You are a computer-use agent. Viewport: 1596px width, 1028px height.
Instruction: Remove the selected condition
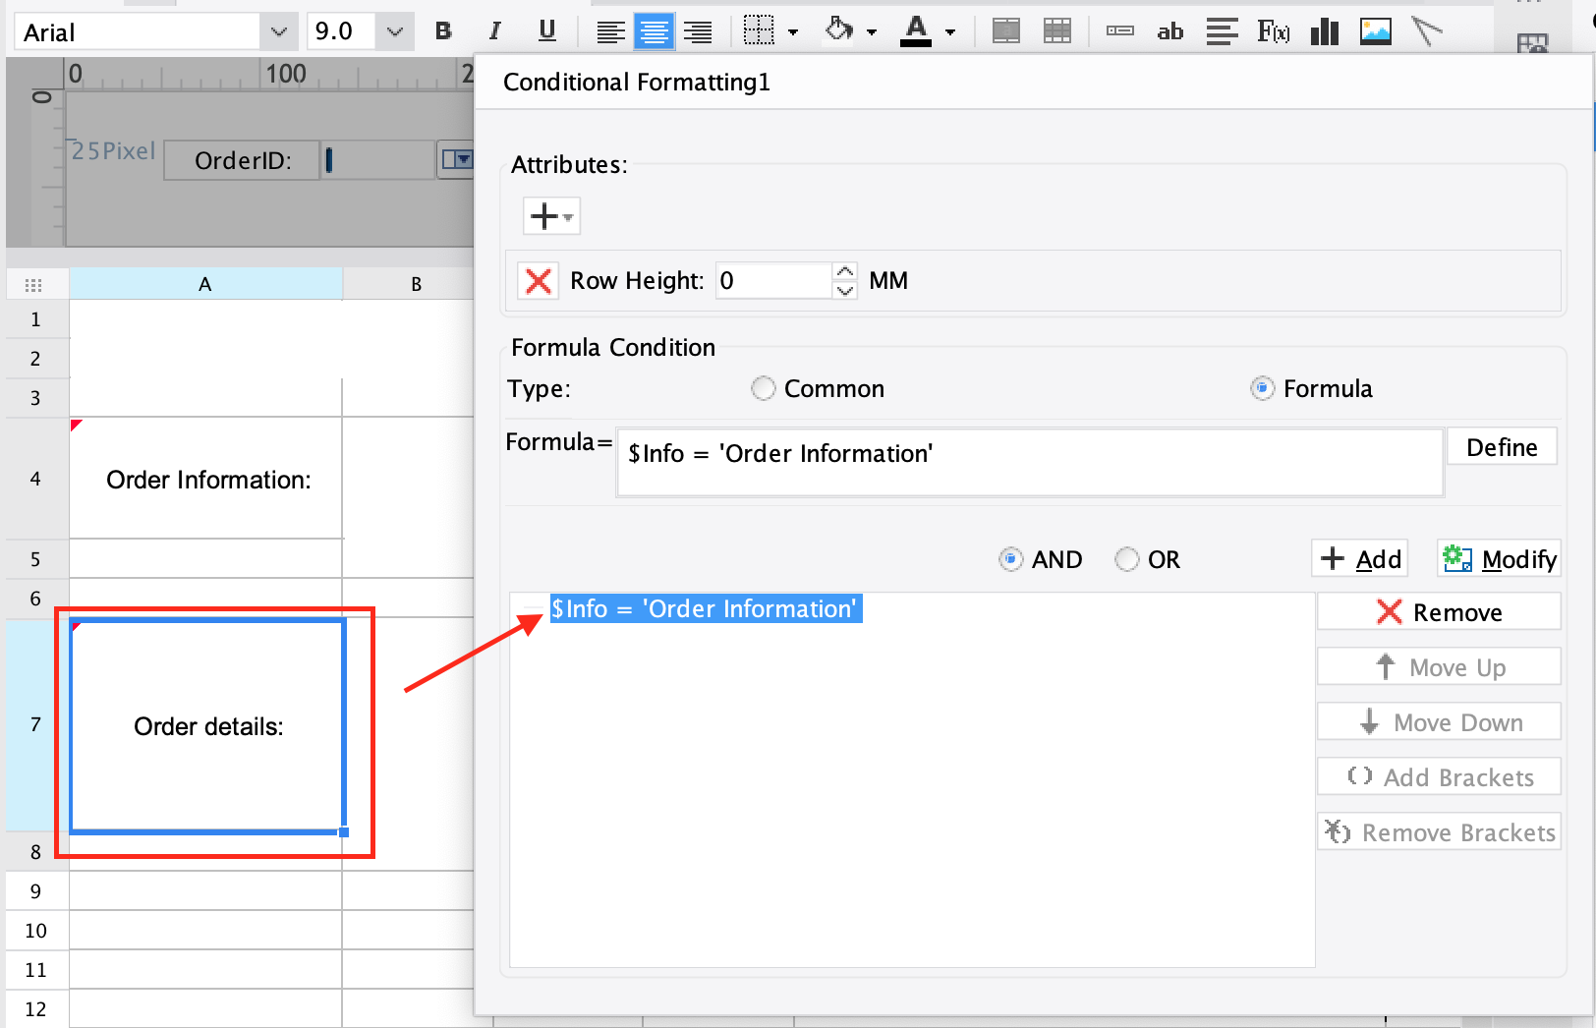click(1439, 611)
